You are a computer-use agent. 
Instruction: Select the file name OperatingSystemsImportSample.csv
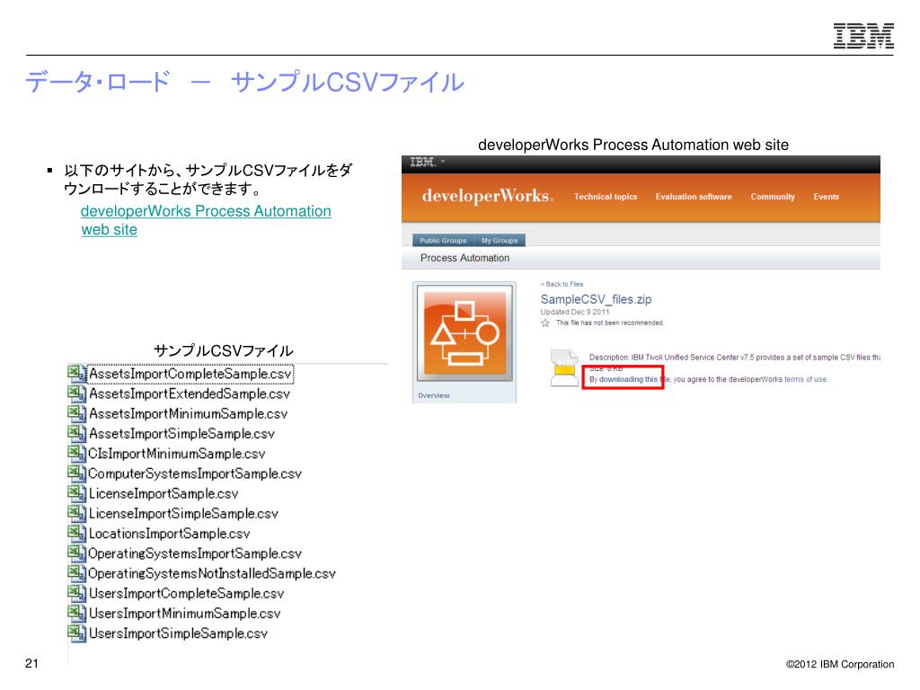[x=195, y=553]
